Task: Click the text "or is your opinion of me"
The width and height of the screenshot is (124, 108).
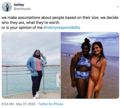Action: click(22, 28)
